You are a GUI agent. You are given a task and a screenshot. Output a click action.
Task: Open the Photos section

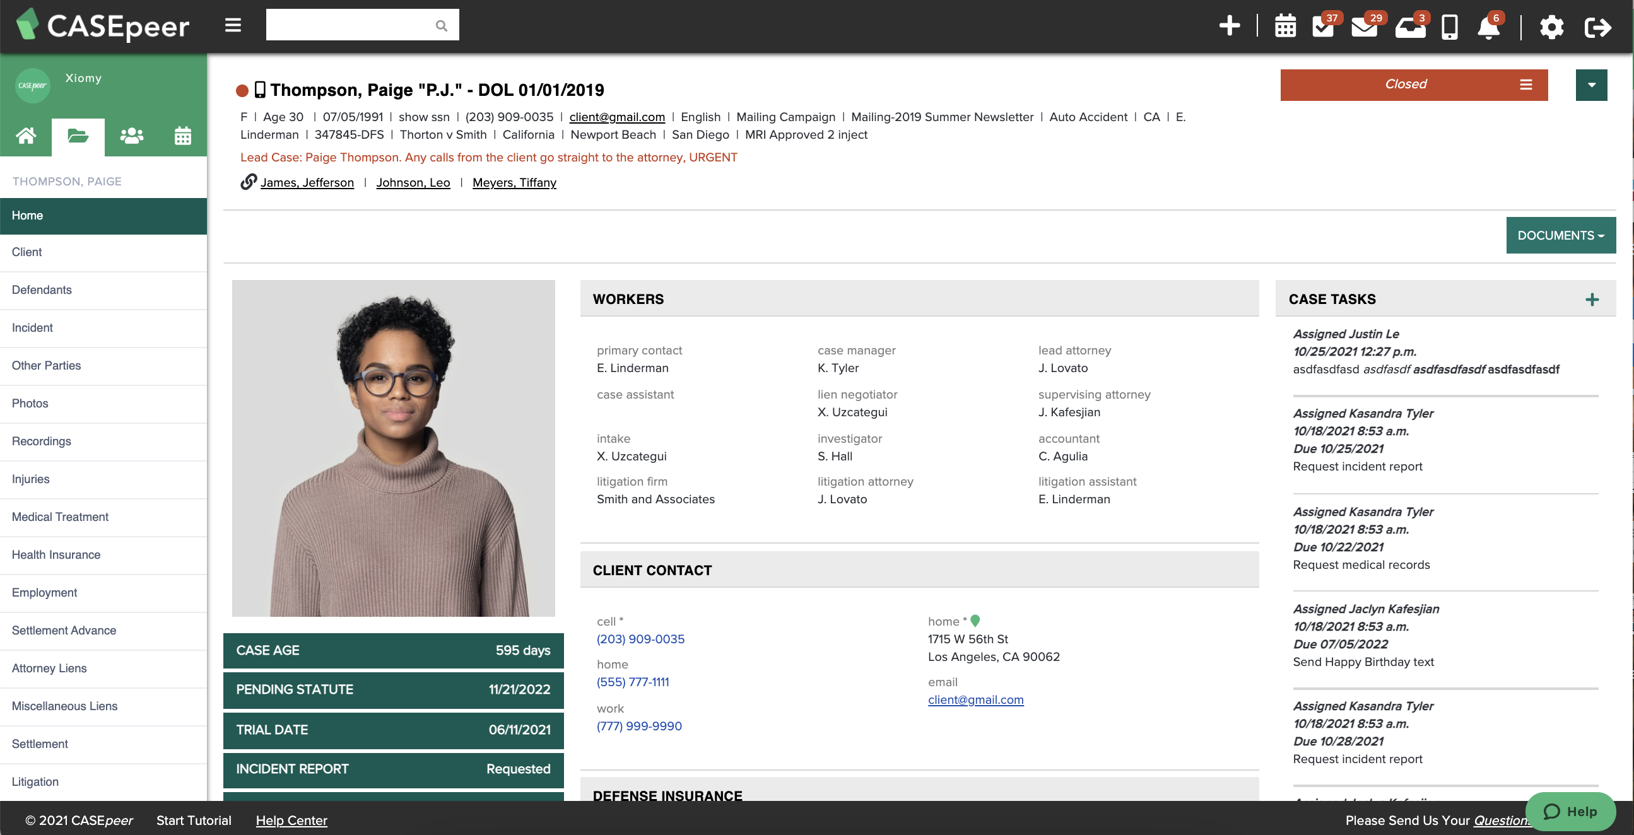tap(103, 404)
